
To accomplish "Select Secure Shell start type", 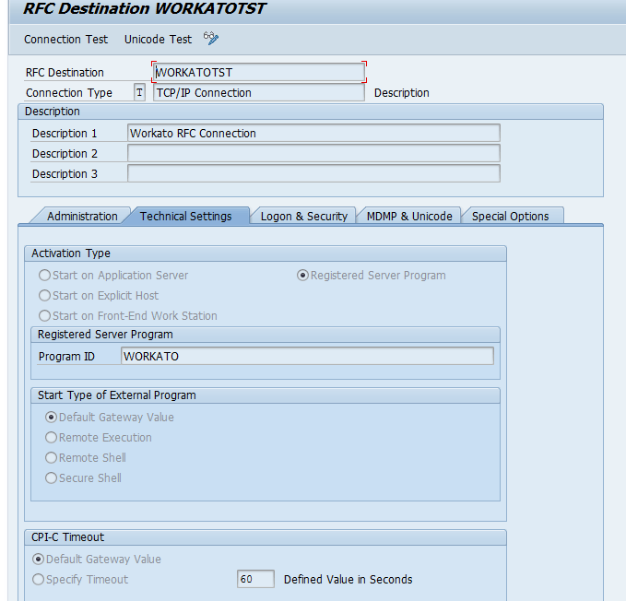I will pyautogui.click(x=51, y=478).
